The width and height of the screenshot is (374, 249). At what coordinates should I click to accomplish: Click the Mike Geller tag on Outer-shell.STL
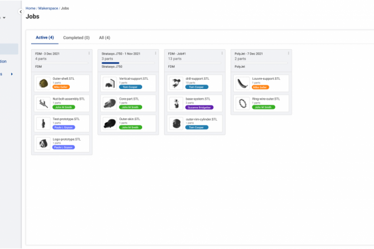pos(61,87)
